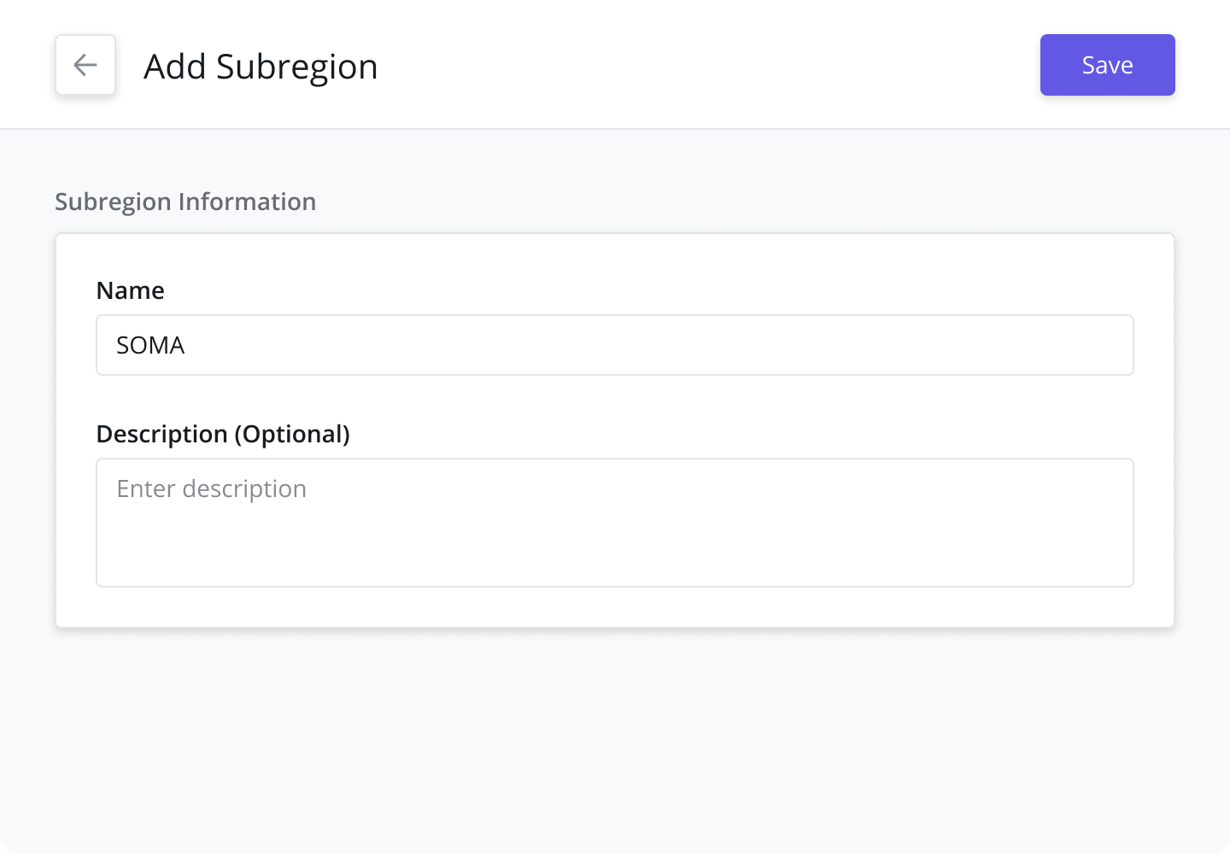The image size is (1230, 854).
Task: Click the Subregion Information section heading
Action: pos(185,202)
